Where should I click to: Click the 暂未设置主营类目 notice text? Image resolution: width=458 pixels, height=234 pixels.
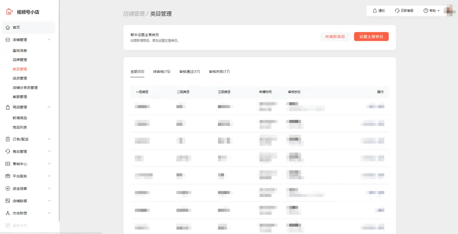point(145,35)
